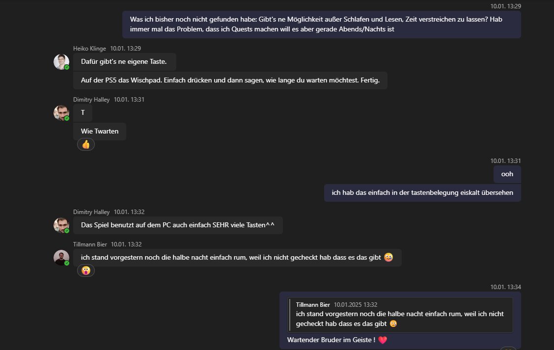Click the "ooh" message bubble
This screenshot has width=554, height=350.
click(507, 174)
